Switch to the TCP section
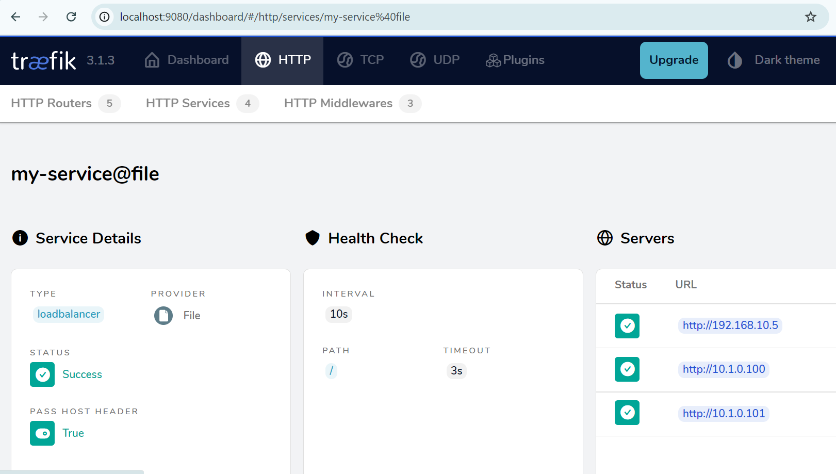Viewport: 836px width, 474px height. tap(360, 60)
